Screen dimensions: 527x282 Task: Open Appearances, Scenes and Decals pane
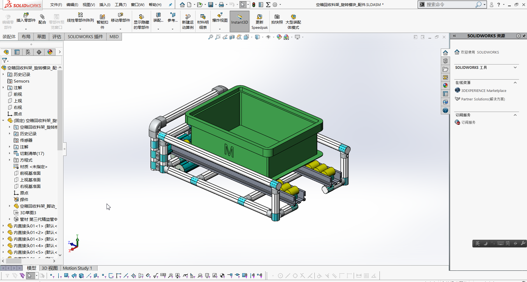(x=445, y=86)
